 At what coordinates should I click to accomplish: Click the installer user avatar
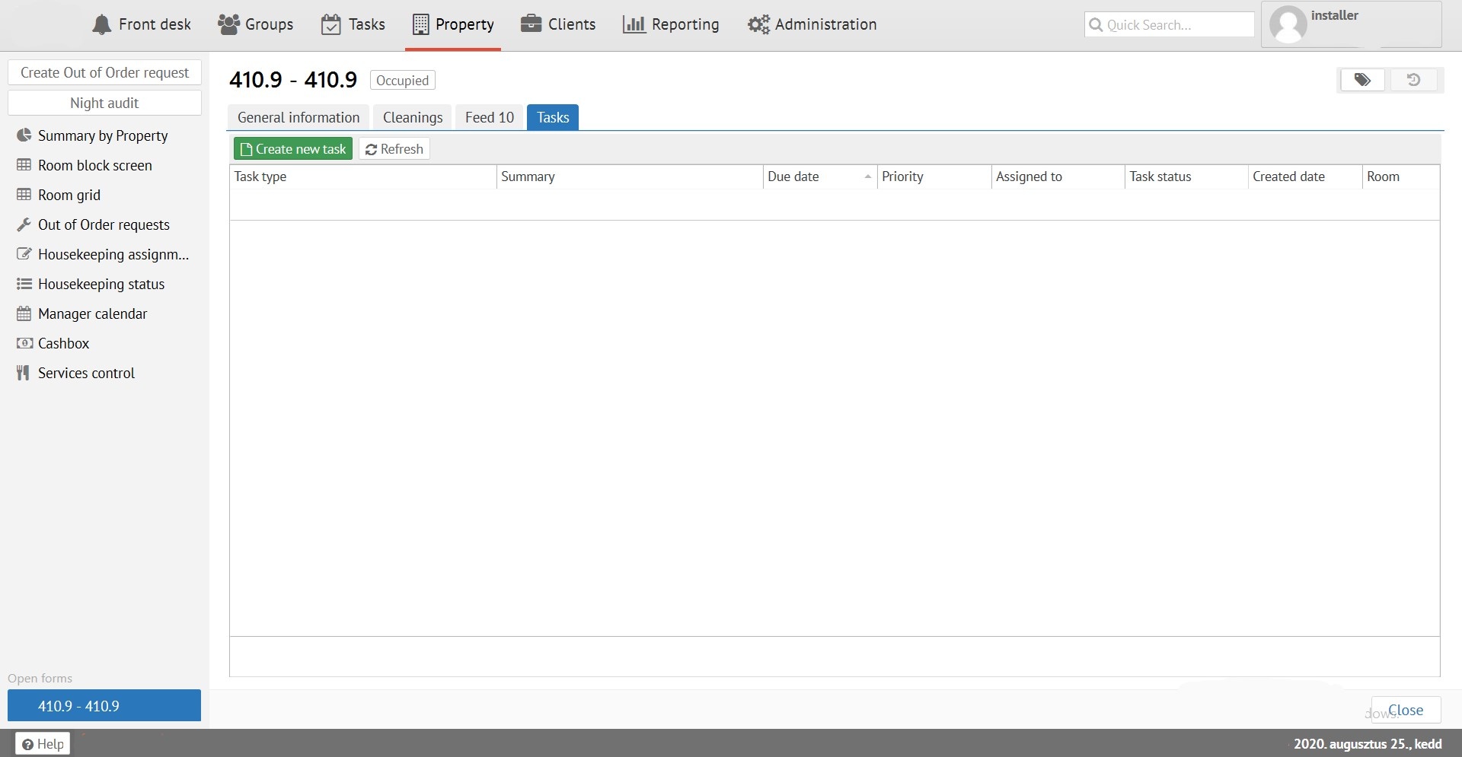pyautogui.click(x=1288, y=25)
